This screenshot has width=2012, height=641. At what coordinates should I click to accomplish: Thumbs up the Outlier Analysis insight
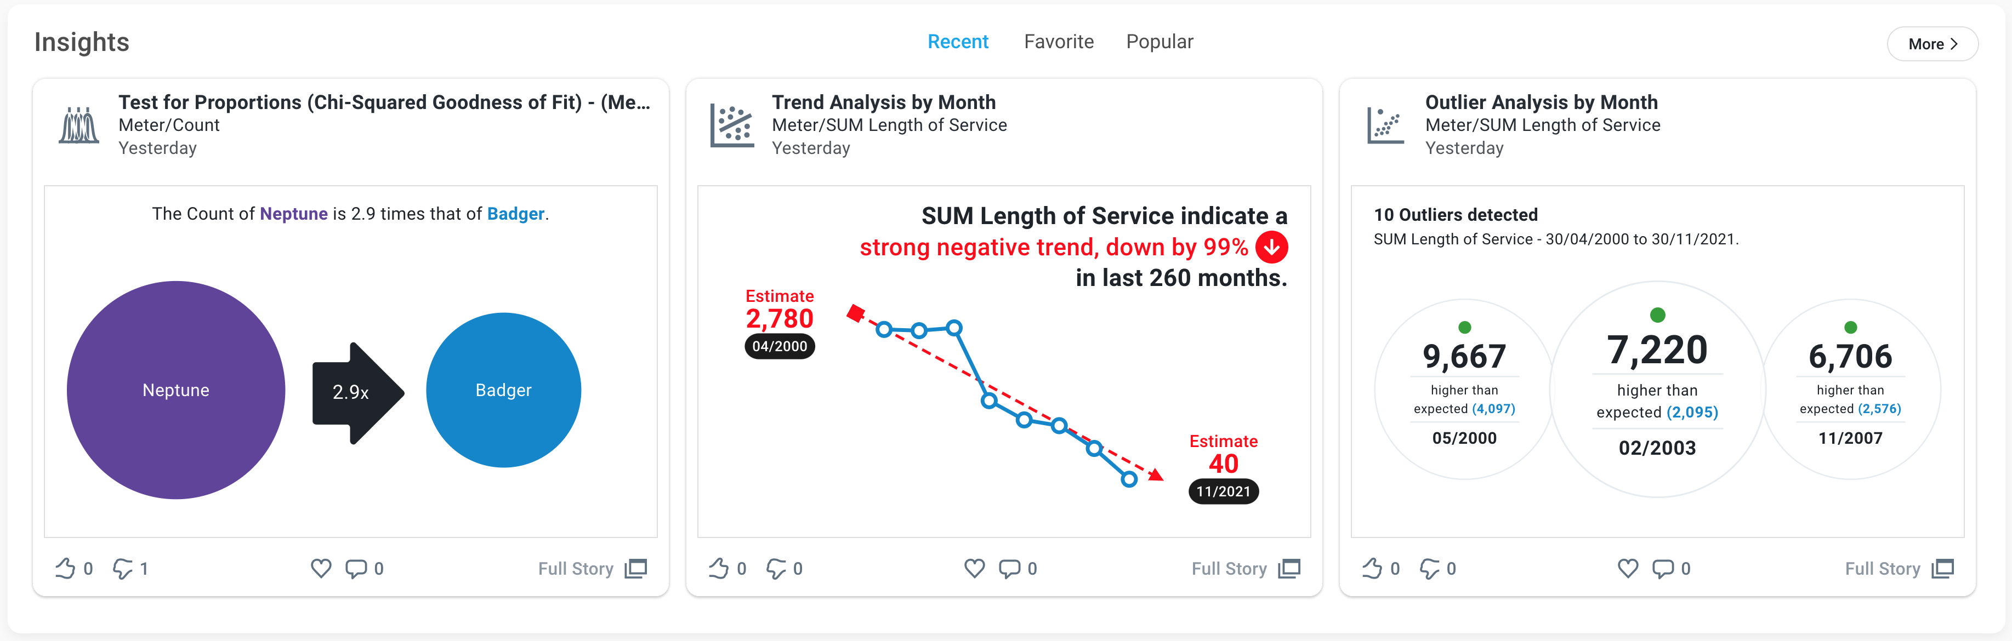[x=1372, y=568]
